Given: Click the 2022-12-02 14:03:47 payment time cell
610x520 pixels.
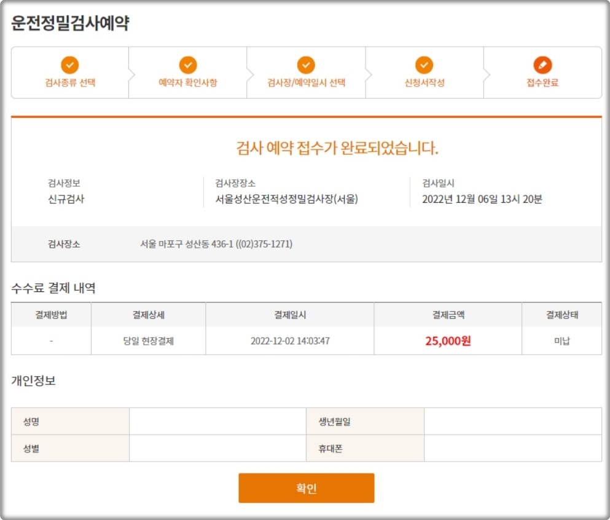Looking at the screenshot, I should click(290, 341).
